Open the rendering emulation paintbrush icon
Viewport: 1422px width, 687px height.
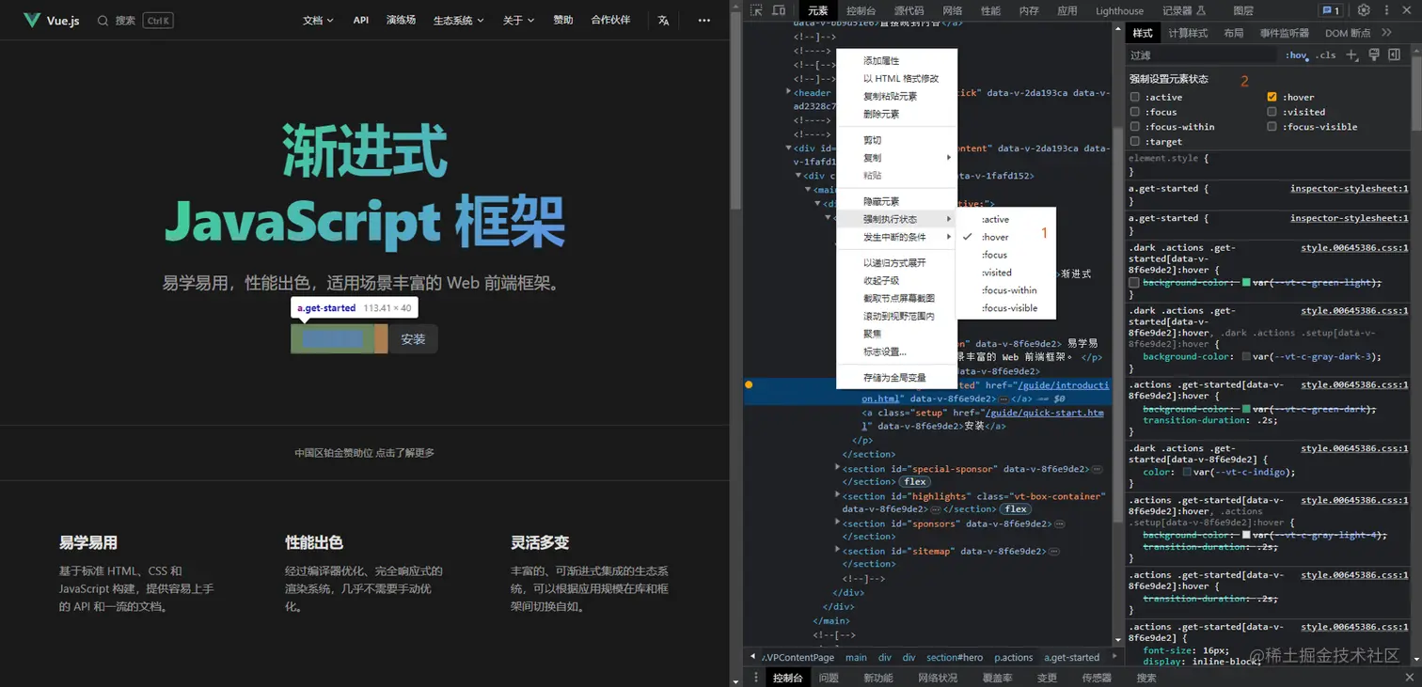(1374, 55)
